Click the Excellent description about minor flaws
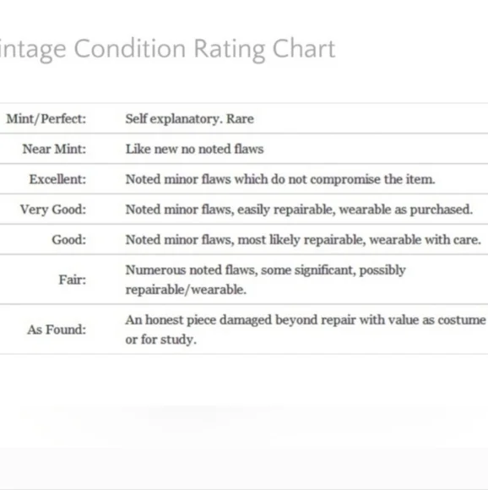This screenshot has width=488, height=490. click(280, 179)
